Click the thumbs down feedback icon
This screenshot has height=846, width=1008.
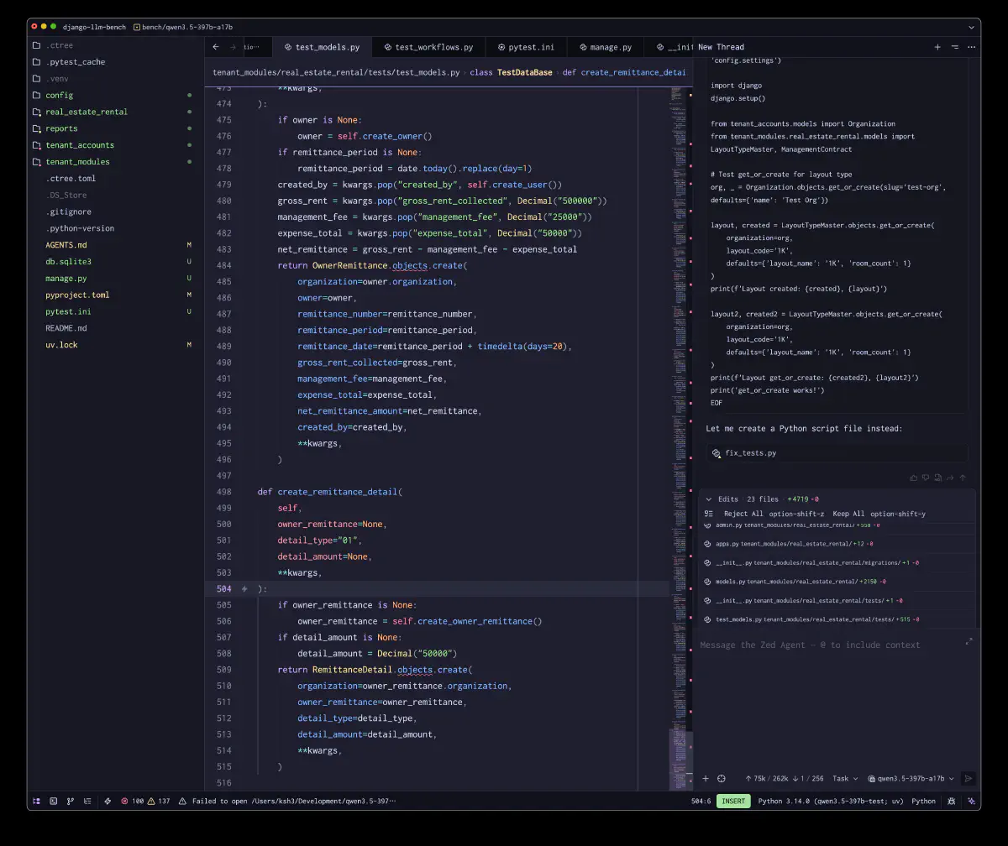pyautogui.click(x=926, y=478)
